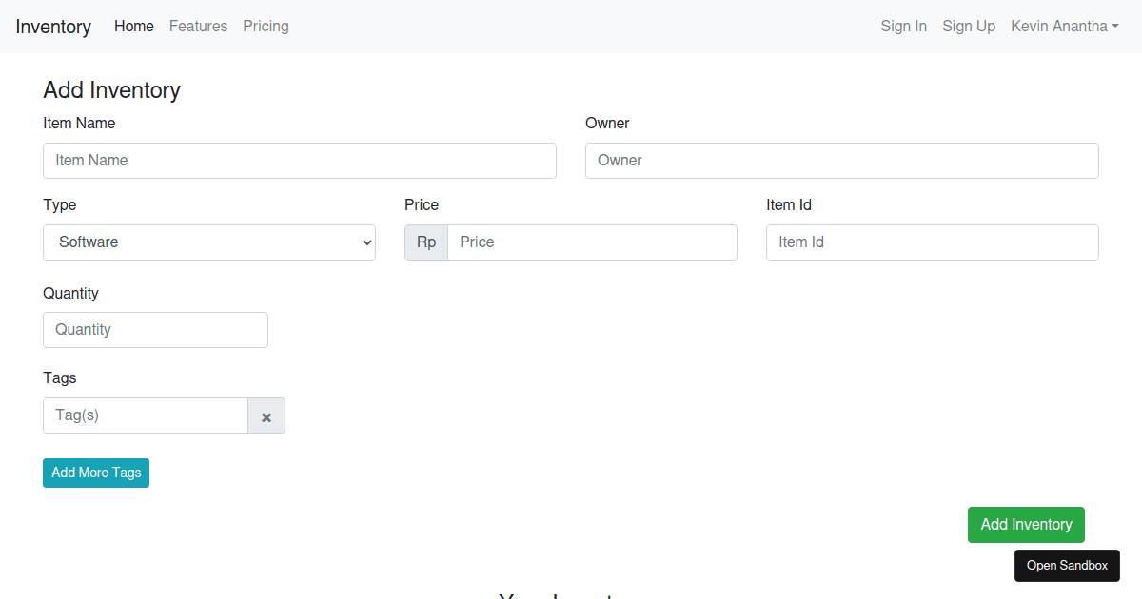Viewport: 1142px width, 599px height.
Task: Click the Type field label
Action: tap(59, 205)
